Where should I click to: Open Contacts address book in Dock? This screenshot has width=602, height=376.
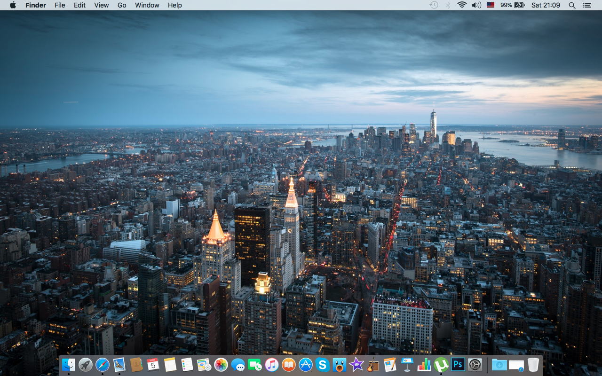pos(136,364)
